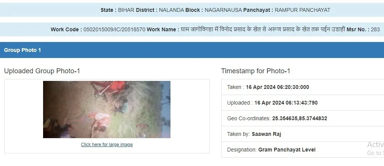Click the State value BIHAR

(126, 10)
